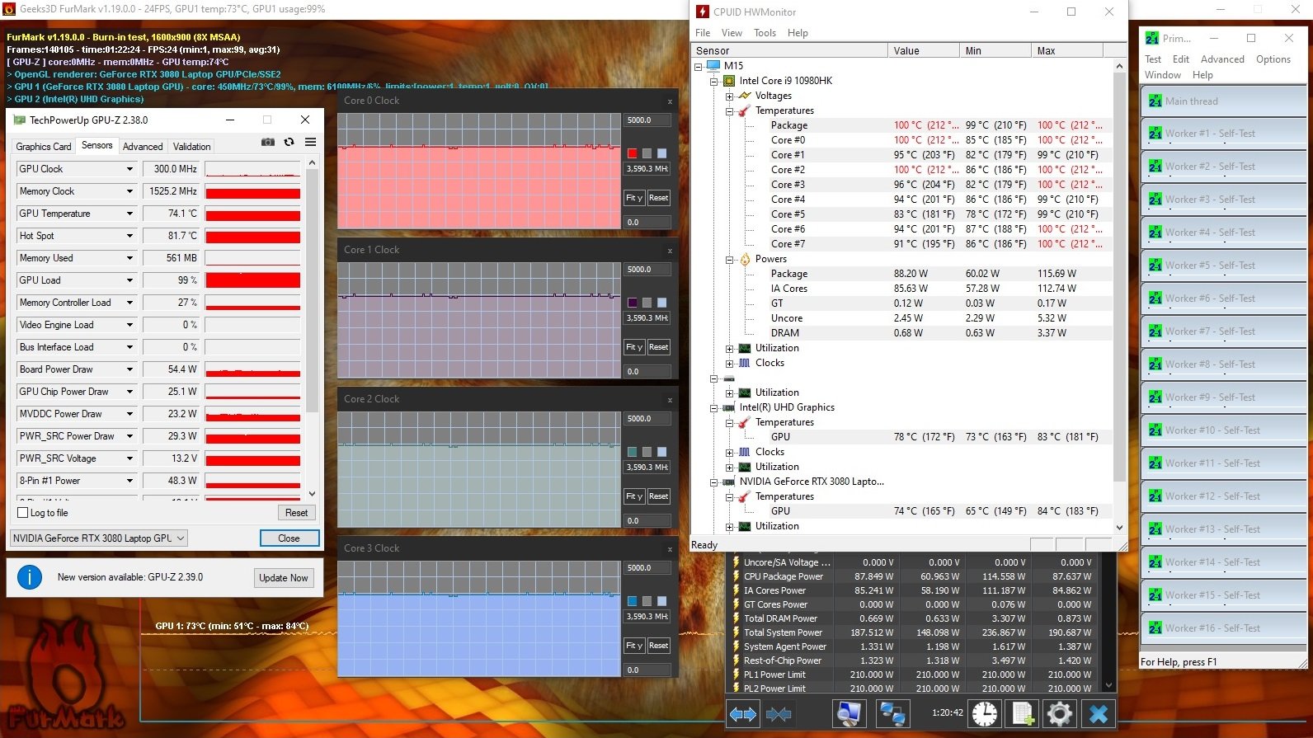Collapse the CPU Temperatures node

pyautogui.click(x=729, y=110)
